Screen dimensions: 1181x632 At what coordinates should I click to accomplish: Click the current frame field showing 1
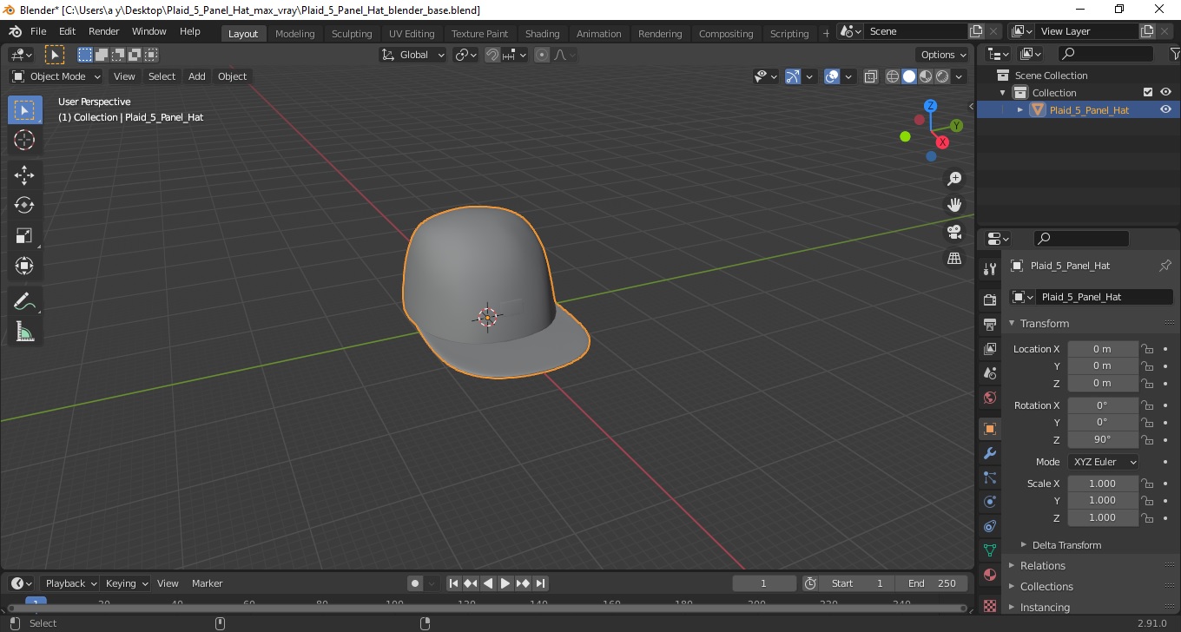coord(764,583)
